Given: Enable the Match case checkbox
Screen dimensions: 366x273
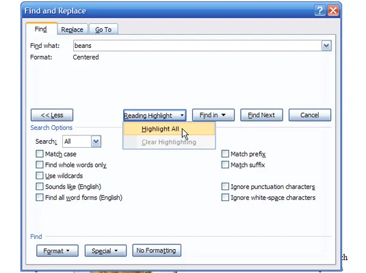Looking at the screenshot, I should click(x=40, y=154).
